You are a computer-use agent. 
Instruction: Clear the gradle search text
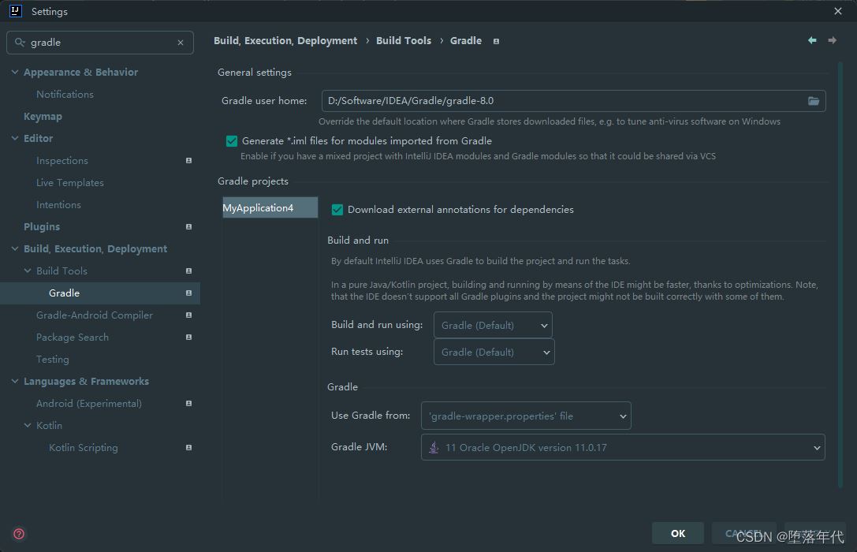pos(181,43)
